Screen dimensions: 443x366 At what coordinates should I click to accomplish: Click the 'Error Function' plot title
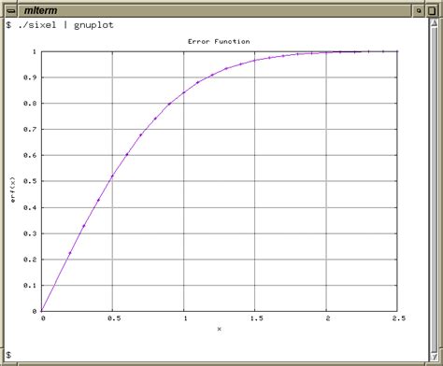pos(219,41)
